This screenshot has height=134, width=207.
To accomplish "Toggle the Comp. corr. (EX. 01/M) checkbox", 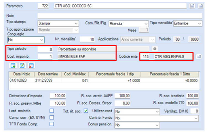I will tap(52, 117).
